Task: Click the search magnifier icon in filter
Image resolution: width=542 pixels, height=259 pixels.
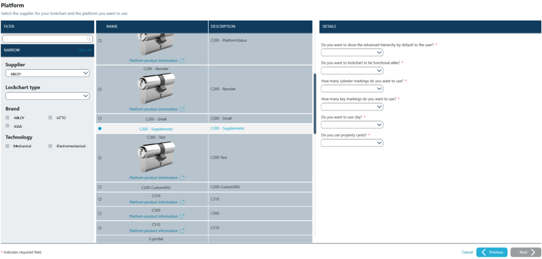Action: (x=89, y=39)
